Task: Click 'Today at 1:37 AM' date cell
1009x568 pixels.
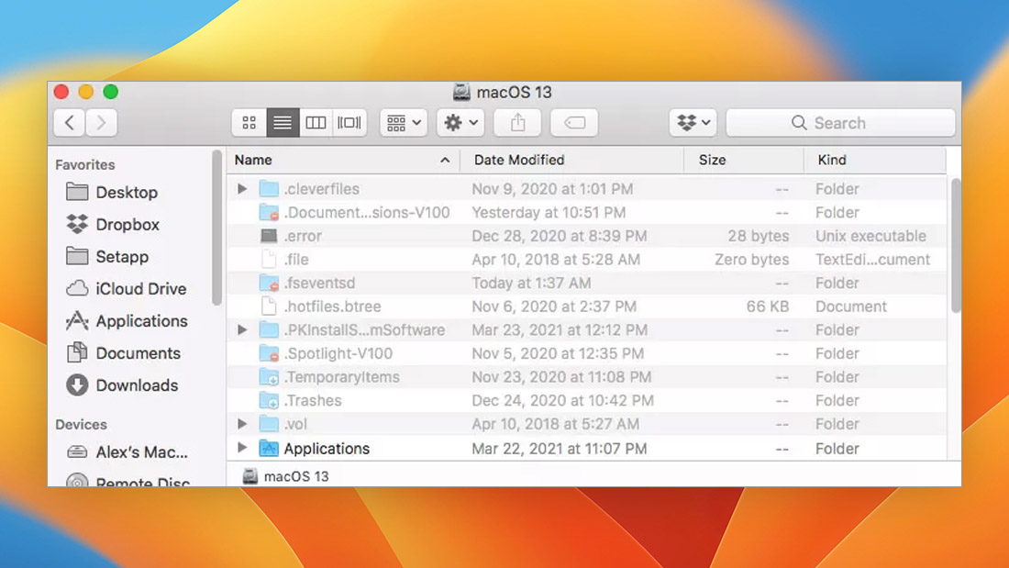Action: pos(531,283)
